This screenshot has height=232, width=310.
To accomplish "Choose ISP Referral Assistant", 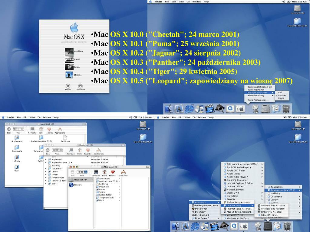I will pyautogui.click(x=271, y=212).
